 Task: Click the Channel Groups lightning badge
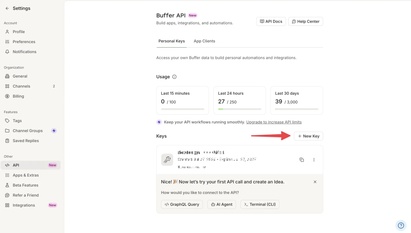click(54, 131)
